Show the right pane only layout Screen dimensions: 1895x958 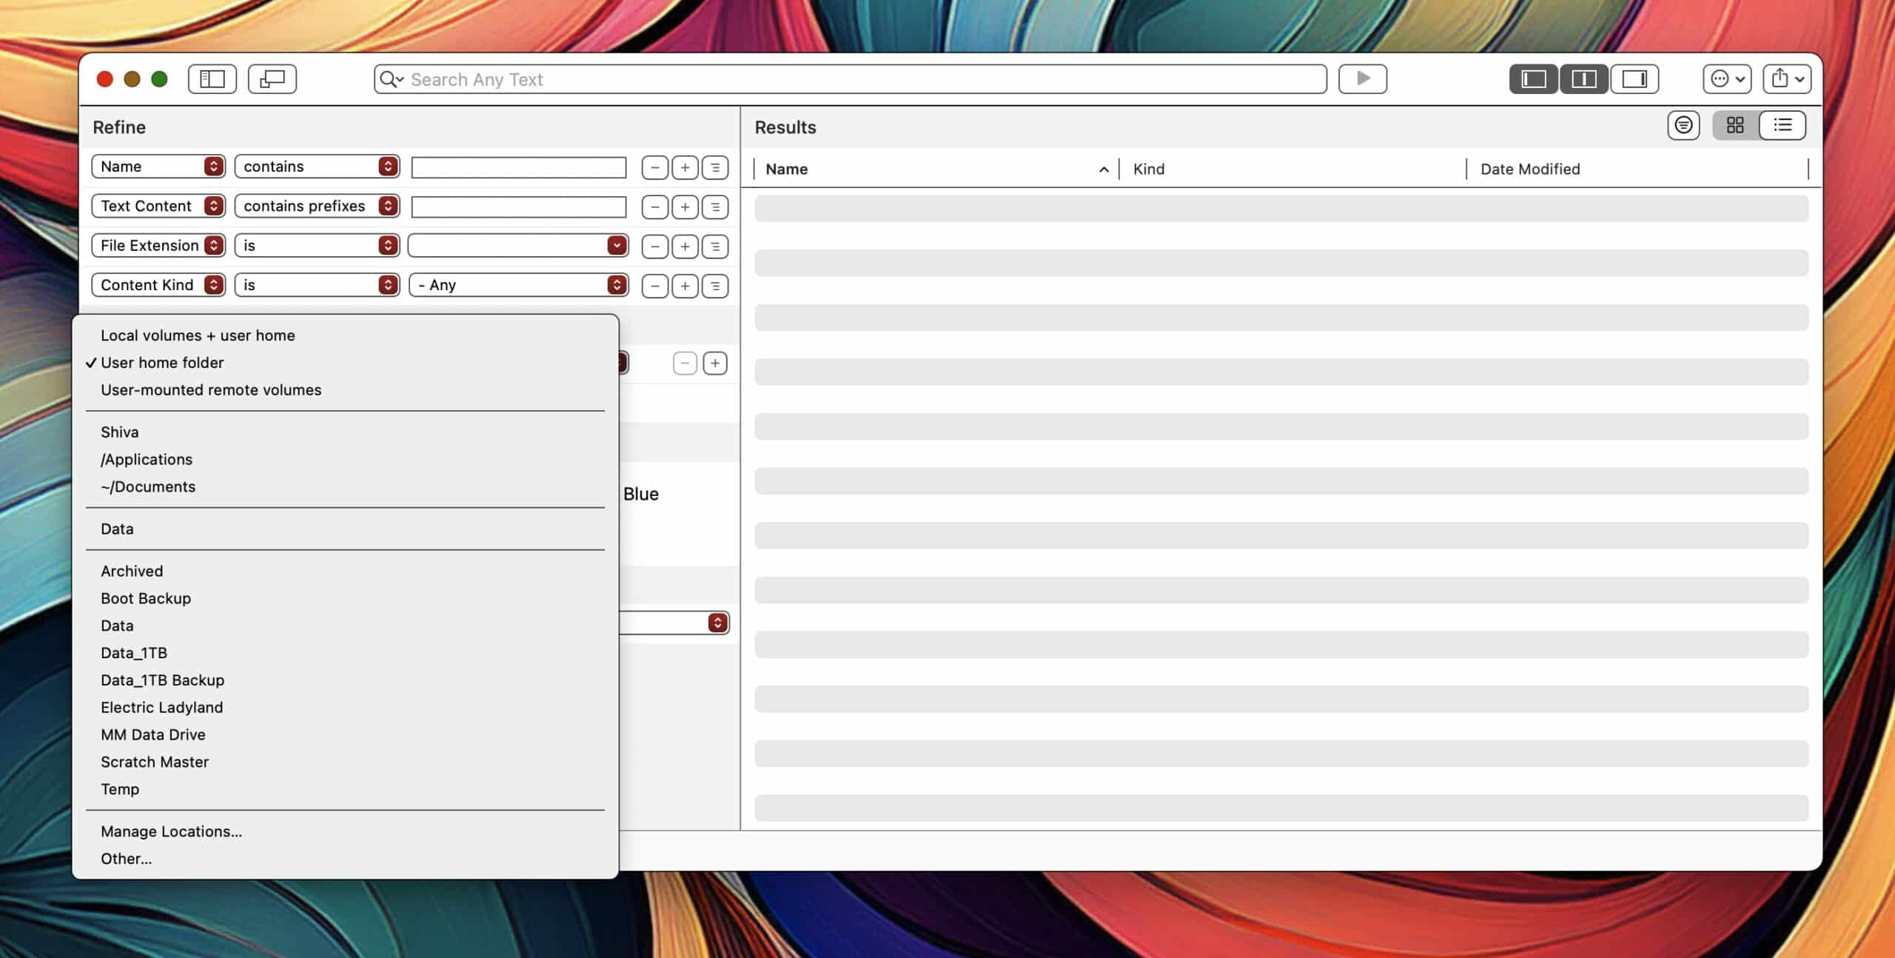click(1634, 79)
